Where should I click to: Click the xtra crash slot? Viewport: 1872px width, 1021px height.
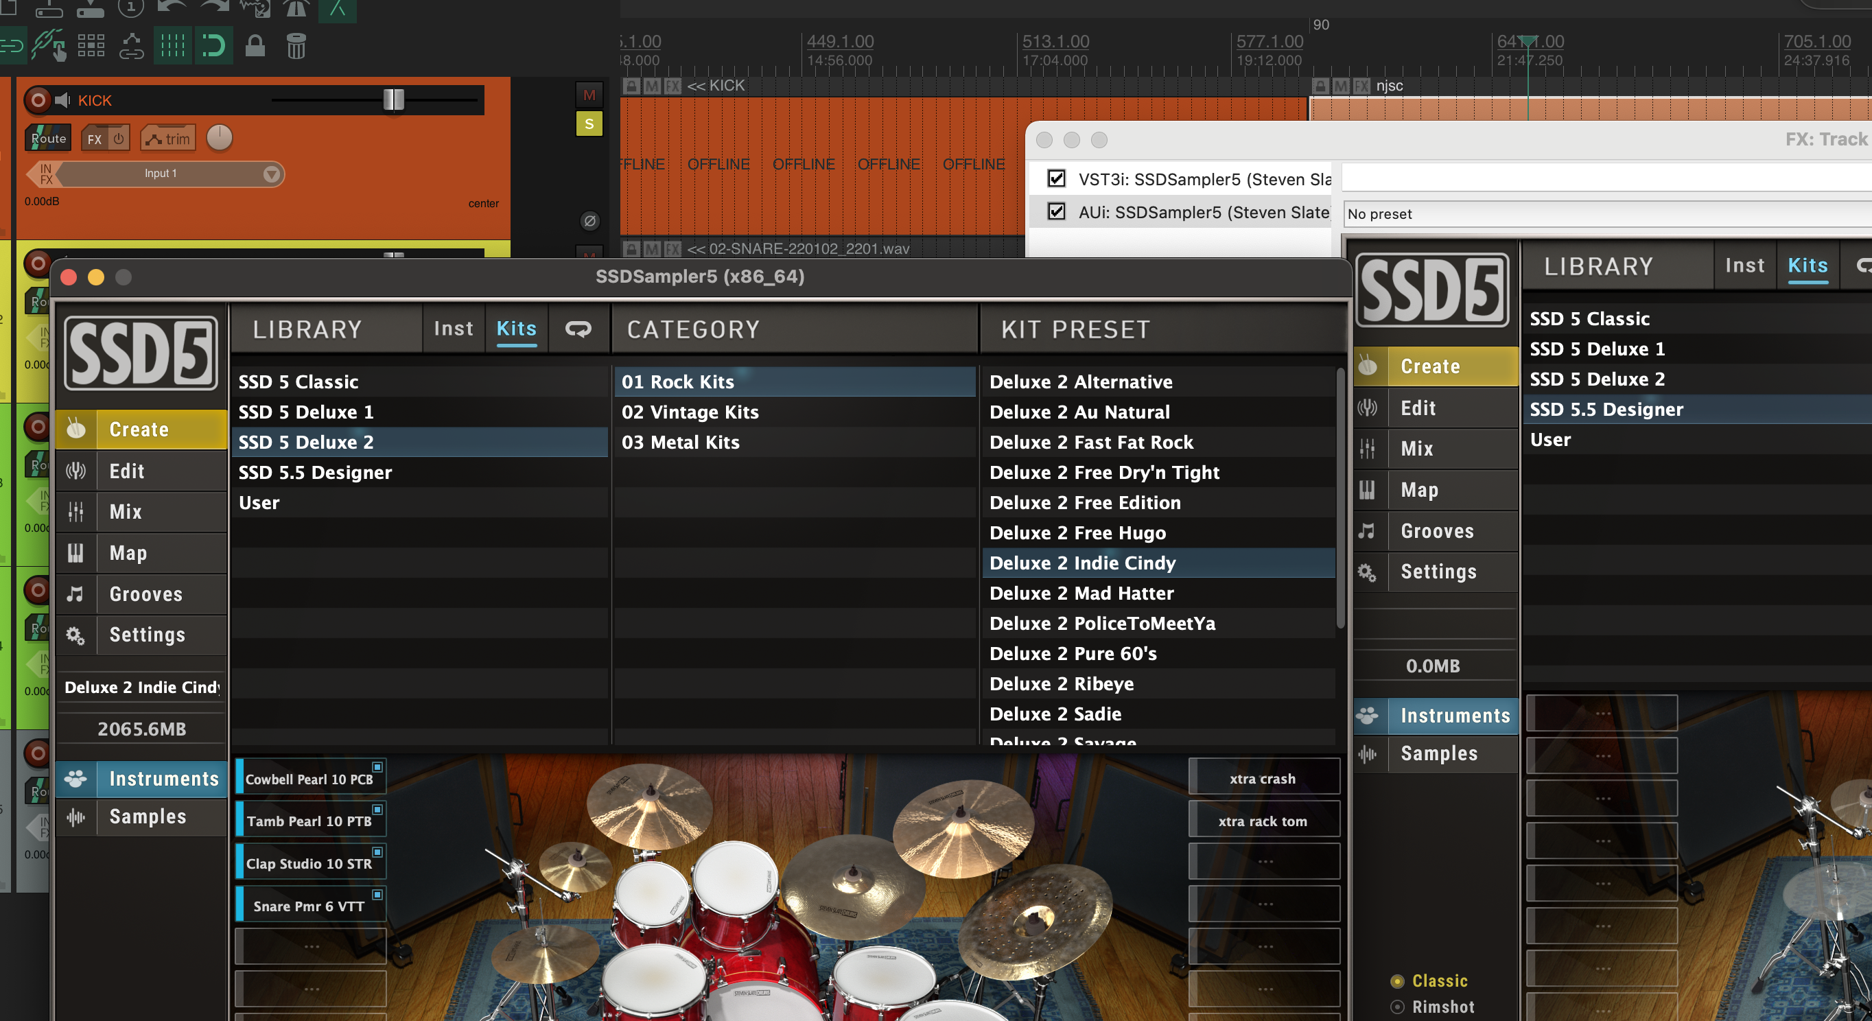click(x=1263, y=778)
